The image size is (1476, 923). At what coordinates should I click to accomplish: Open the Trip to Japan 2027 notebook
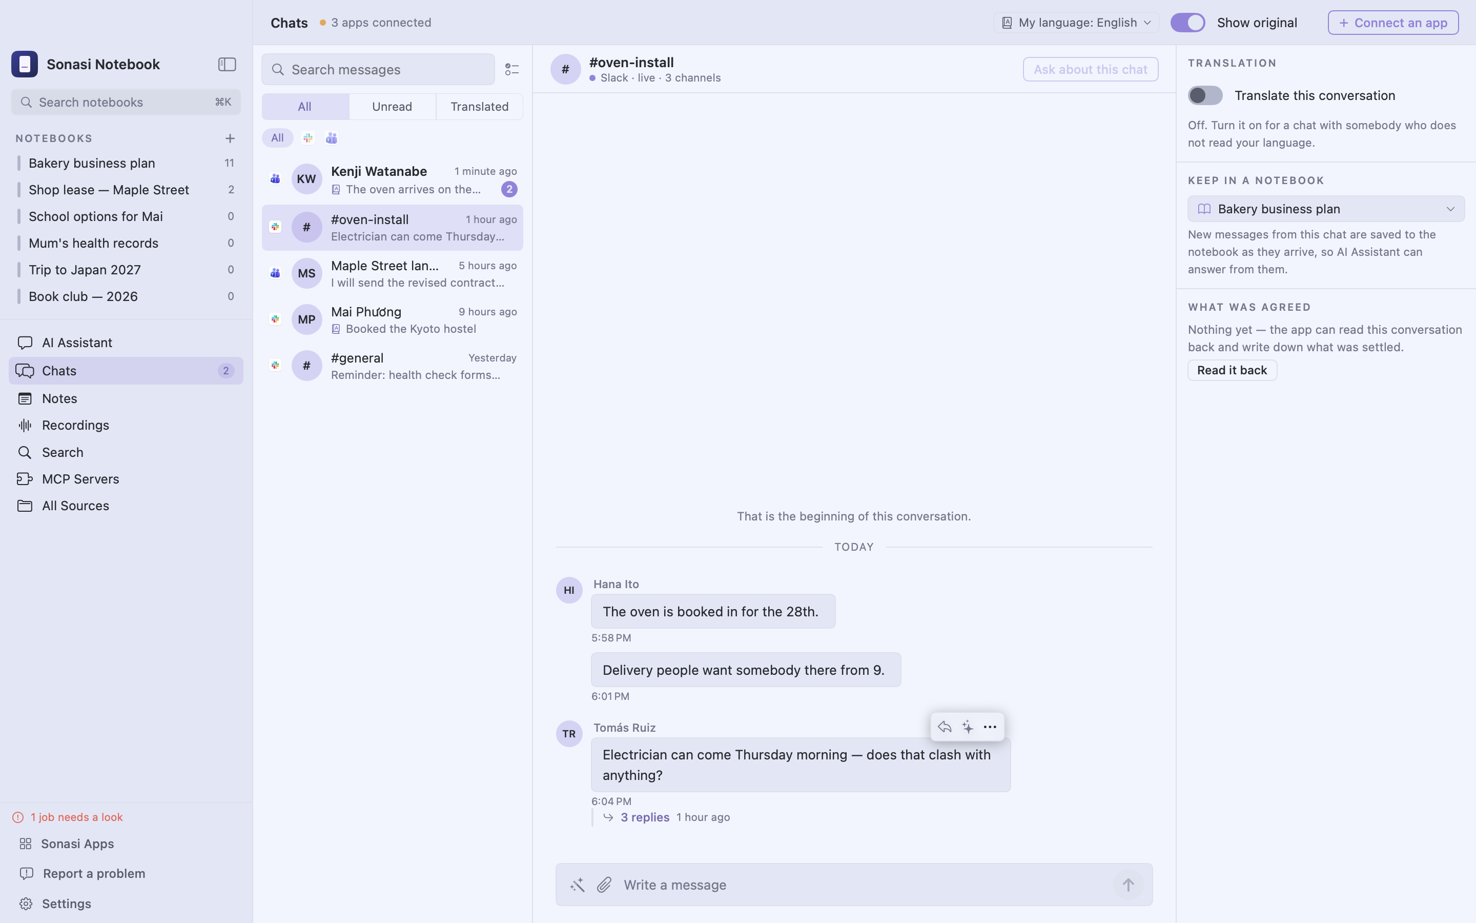pyautogui.click(x=126, y=270)
